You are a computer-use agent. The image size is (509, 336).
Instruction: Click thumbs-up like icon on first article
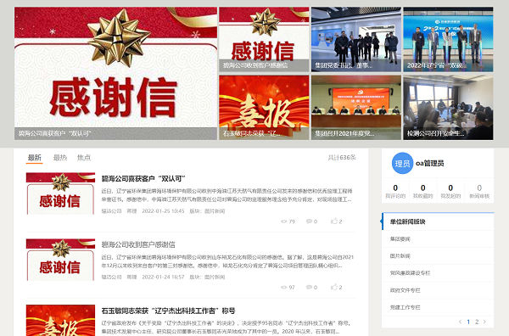click(x=334, y=221)
